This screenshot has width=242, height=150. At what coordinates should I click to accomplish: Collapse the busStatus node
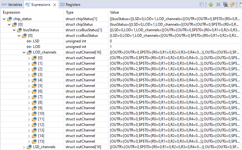14,30
